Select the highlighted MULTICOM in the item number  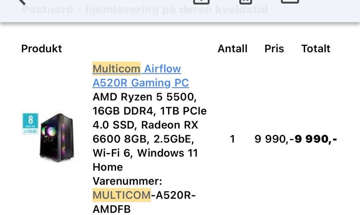121,195
